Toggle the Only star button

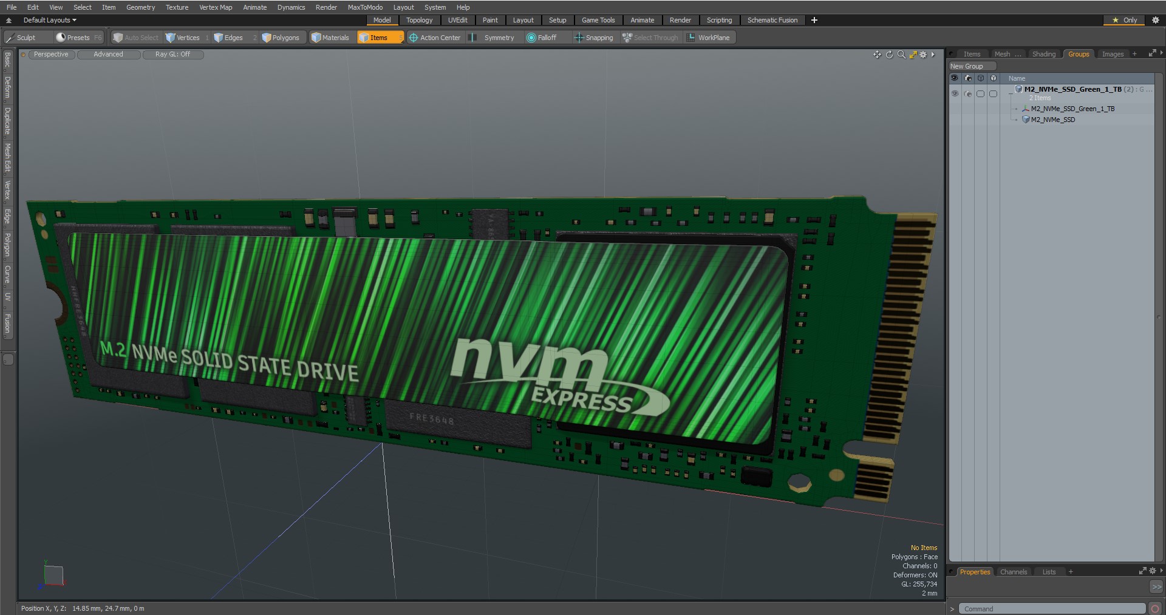(x=1124, y=20)
